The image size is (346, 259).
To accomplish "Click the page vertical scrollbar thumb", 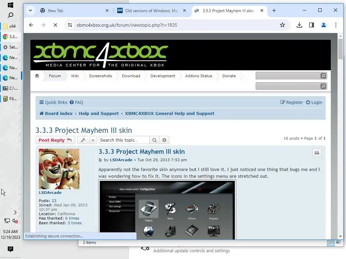I will pyautogui.click(x=340, y=49).
